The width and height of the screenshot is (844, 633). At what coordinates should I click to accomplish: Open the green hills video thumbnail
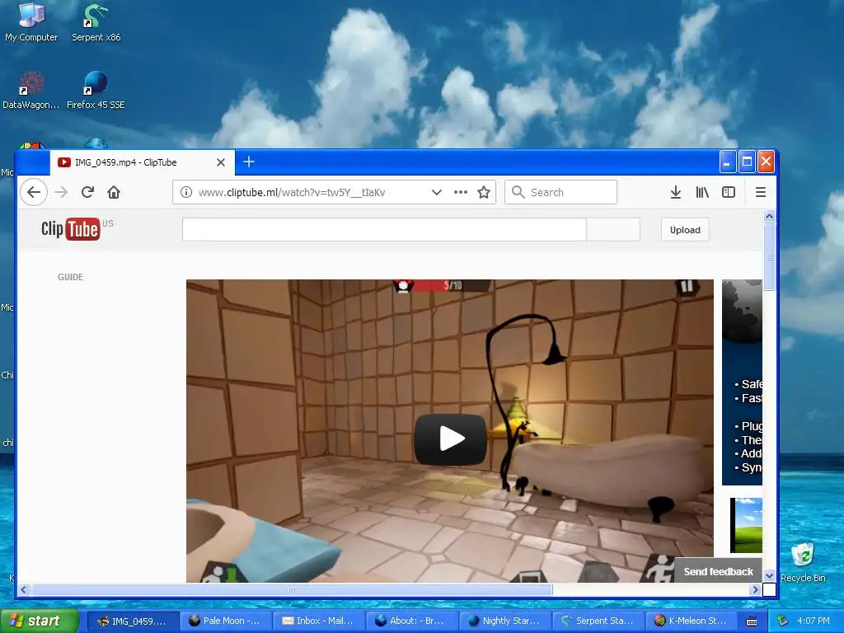point(746,525)
